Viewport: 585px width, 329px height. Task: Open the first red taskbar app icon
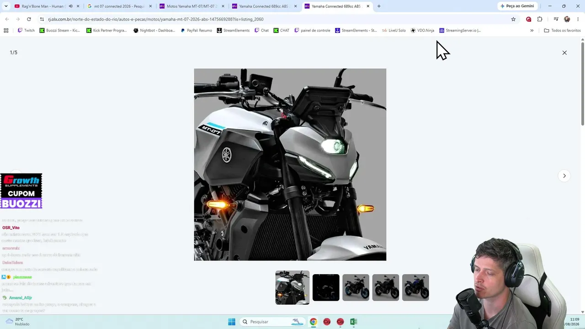tap(327, 322)
